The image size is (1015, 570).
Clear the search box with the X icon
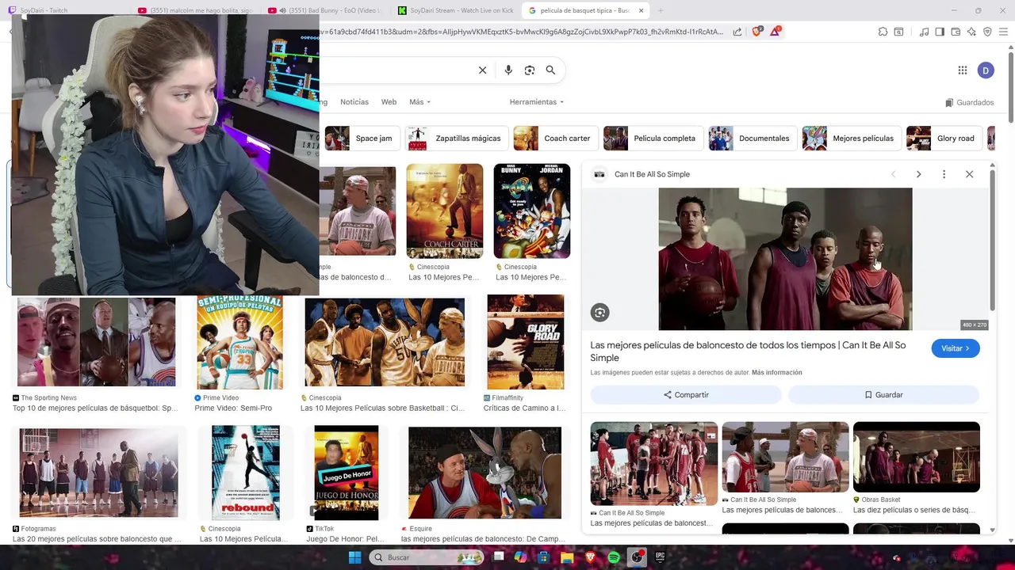[x=482, y=70]
